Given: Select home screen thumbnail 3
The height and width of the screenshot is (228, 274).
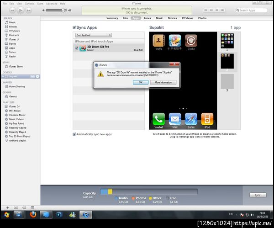Looking at the screenshot, I should tap(227, 81).
